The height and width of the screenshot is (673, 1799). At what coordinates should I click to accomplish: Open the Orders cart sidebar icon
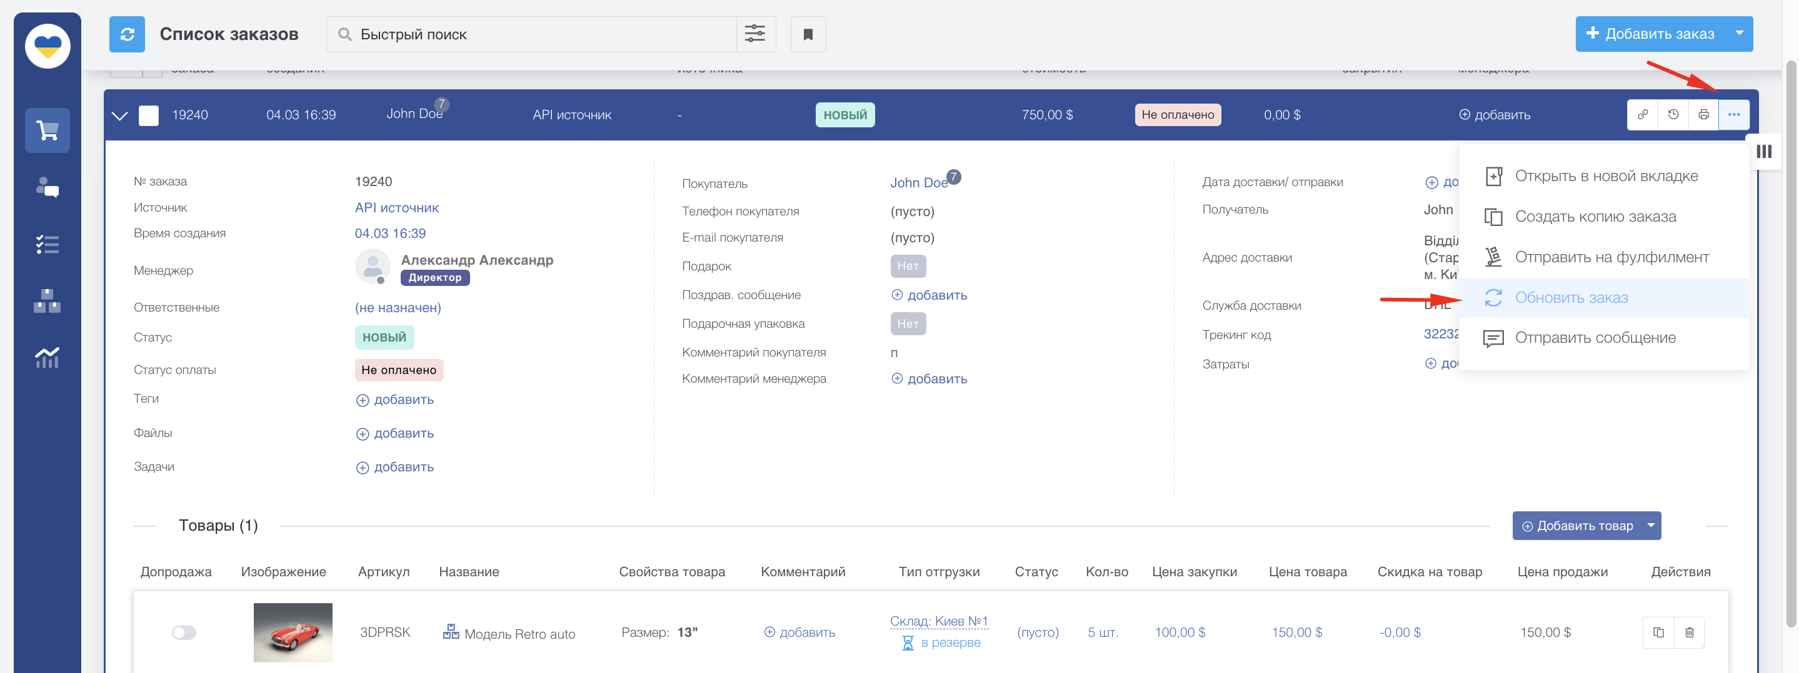48,130
